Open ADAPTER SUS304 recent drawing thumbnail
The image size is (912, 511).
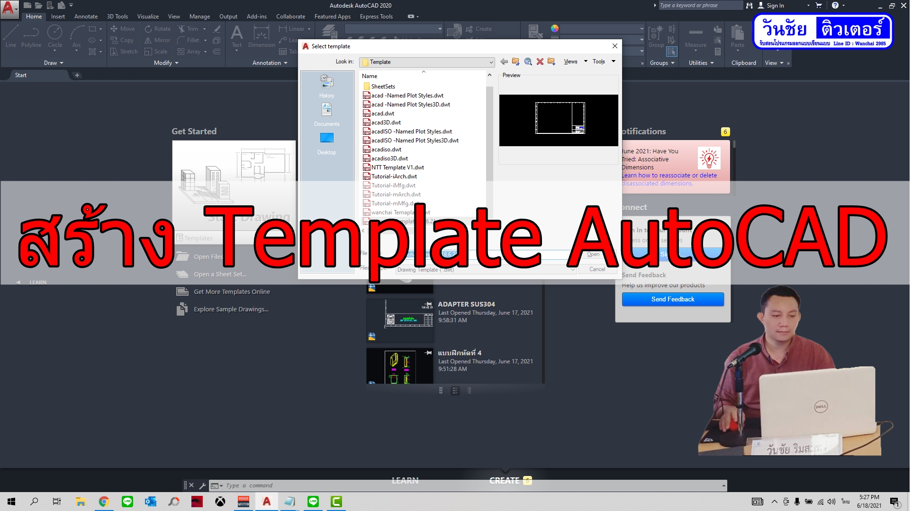click(400, 320)
